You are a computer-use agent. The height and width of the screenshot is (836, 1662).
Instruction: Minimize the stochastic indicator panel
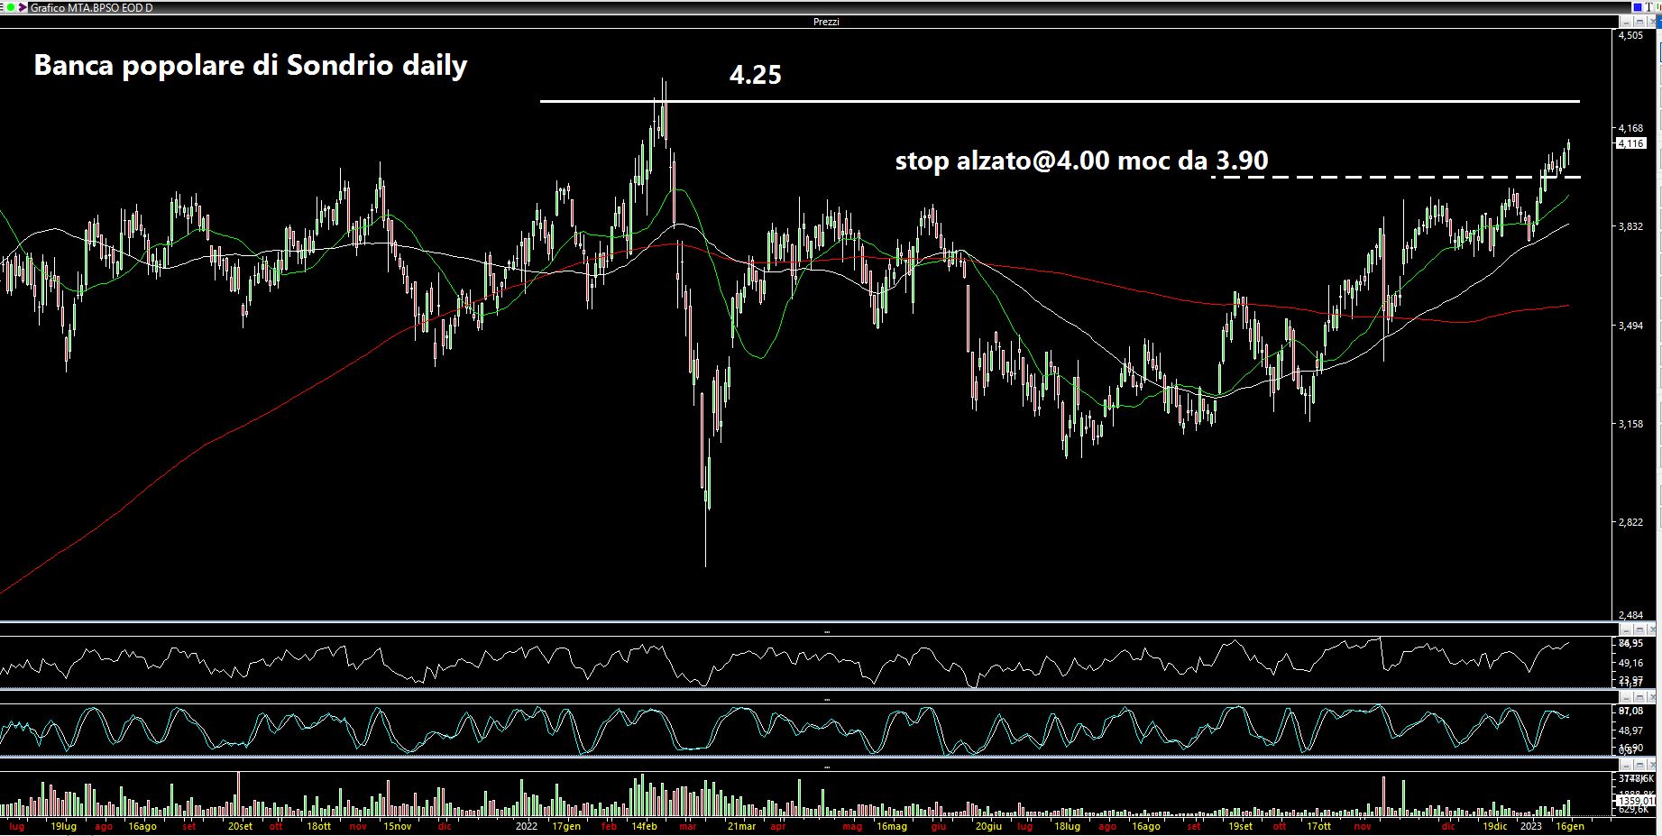coord(1627,697)
